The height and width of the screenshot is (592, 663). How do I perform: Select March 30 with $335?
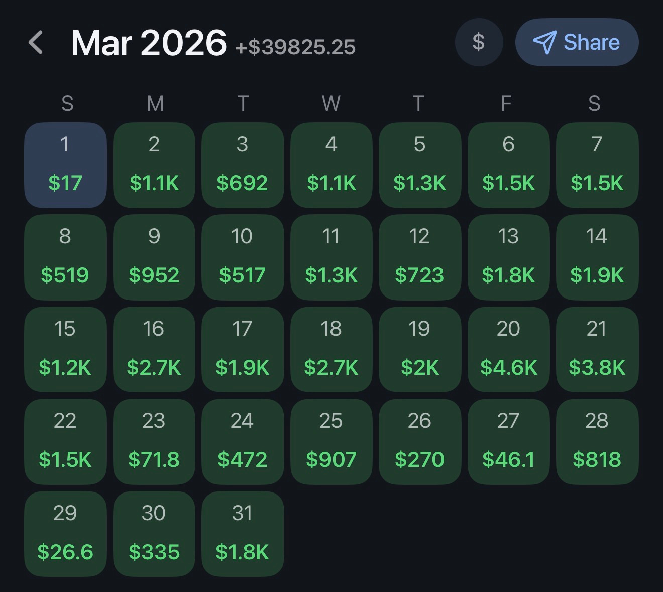(154, 534)
